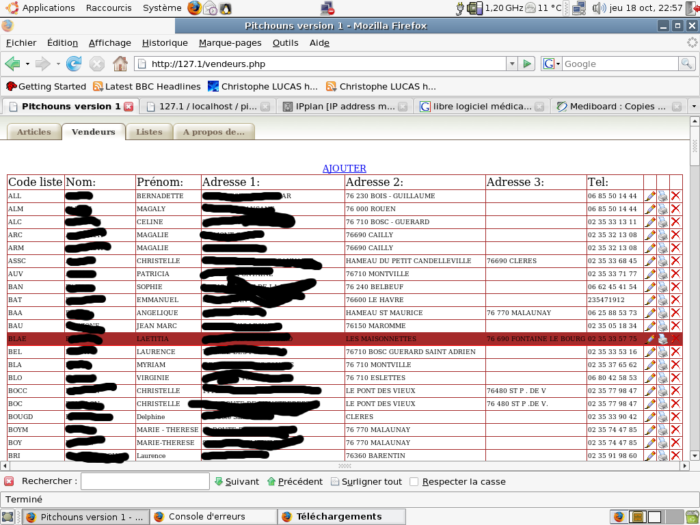
Task: Print the CELINE vendor entry
Action: [x=663, y=222]
